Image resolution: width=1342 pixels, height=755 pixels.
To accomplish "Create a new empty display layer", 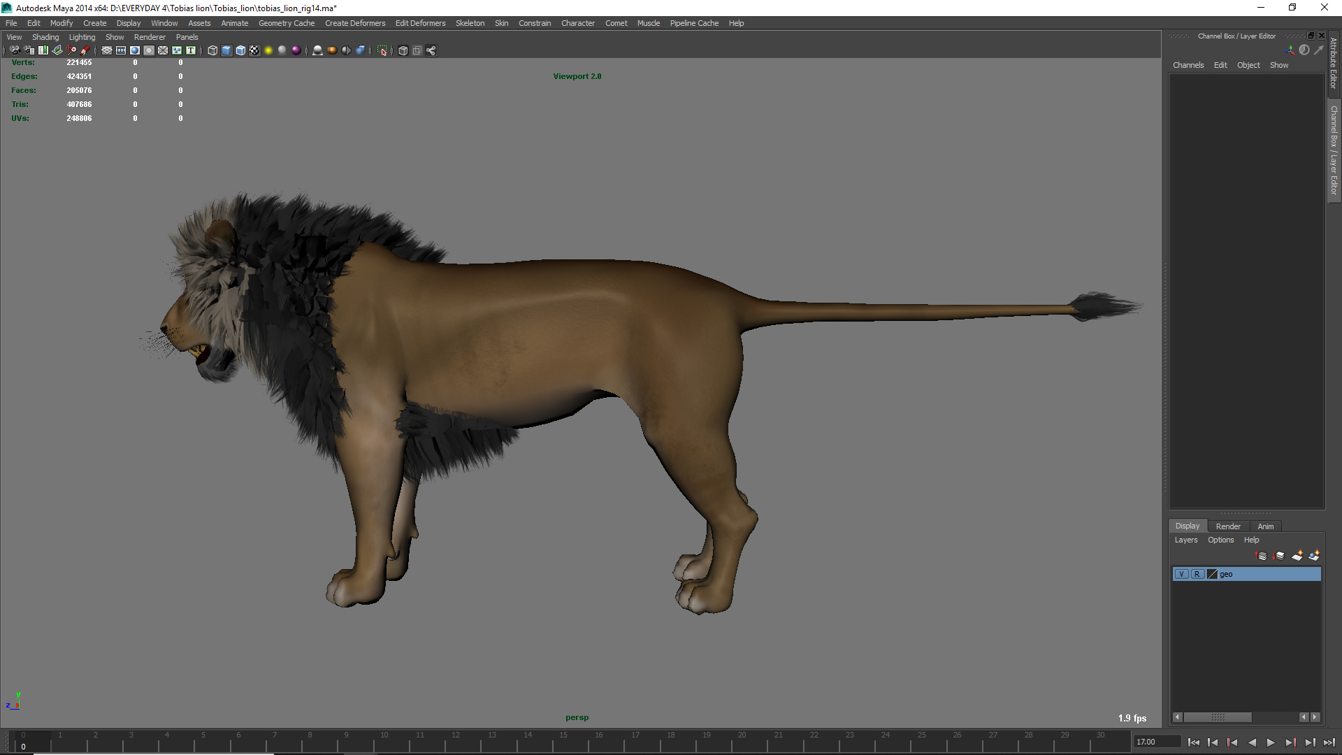I will pos(1299,556).
